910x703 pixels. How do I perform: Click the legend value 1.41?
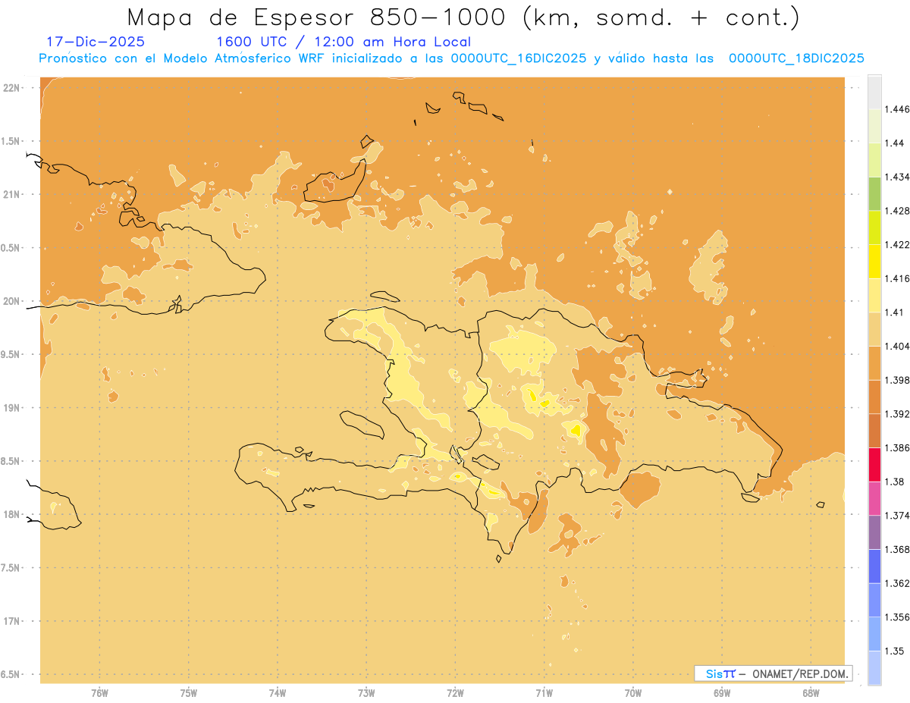pyautogui.click(x=895, y=312)
